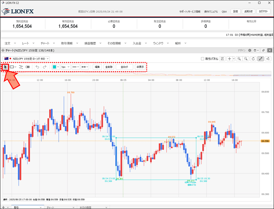This screenshot has height=209, width=274.
Task: Toggle the pencil drawing mode button
Action: (x=261, y=59)
